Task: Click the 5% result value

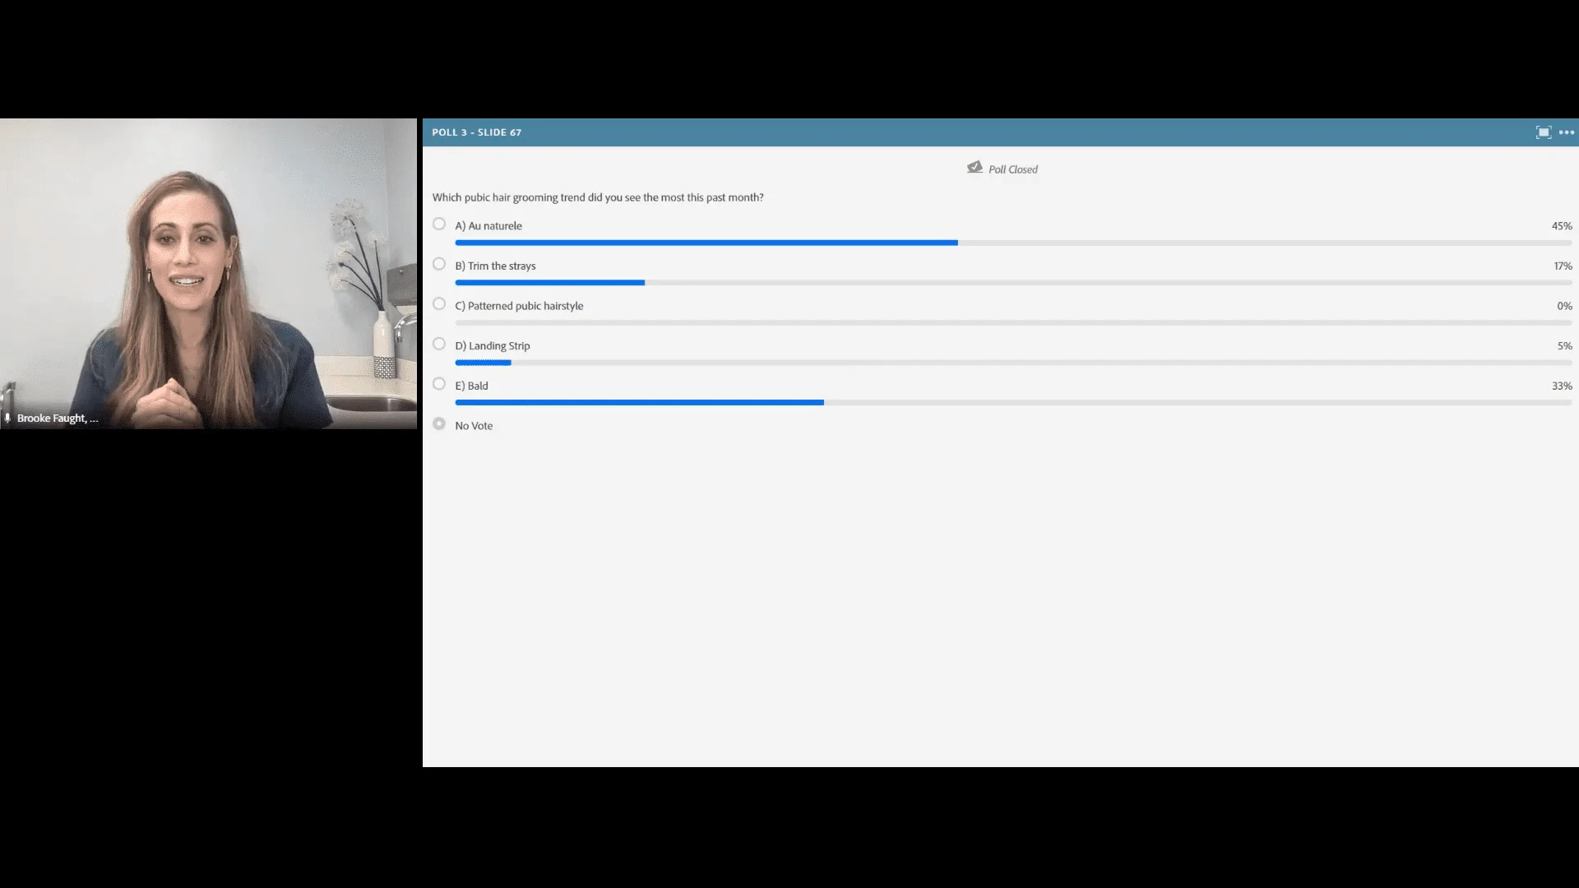Action: pos(1564,346)
